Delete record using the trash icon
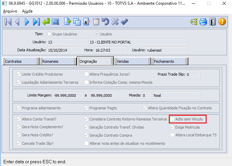This screenshot has width=232, height=166. pos(96,22)
